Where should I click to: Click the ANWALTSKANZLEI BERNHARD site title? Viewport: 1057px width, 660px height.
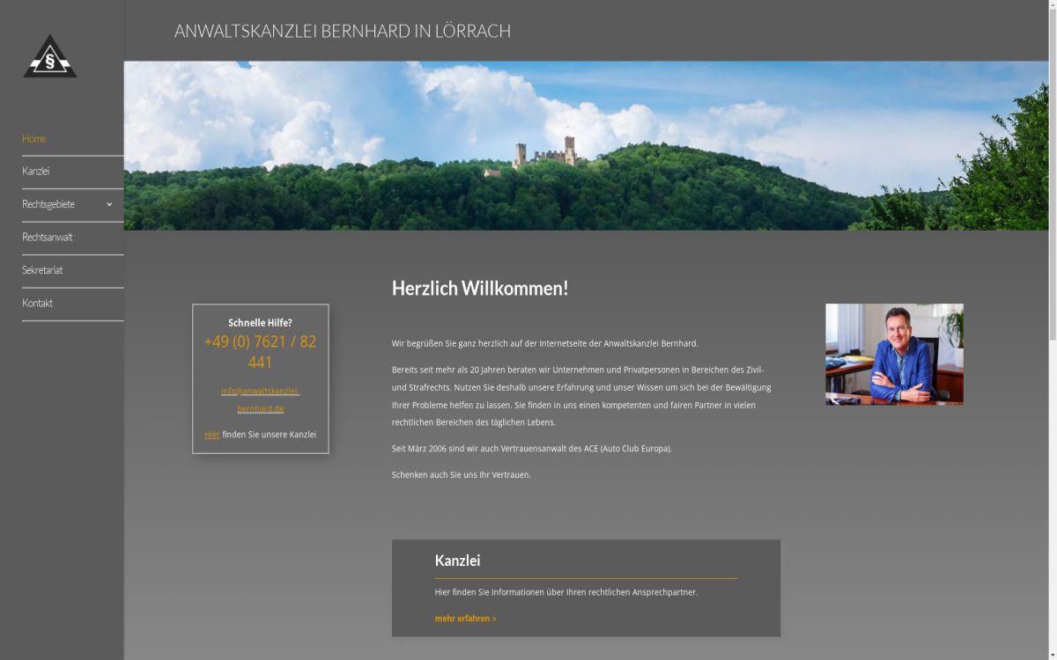[x=343, y=30]
